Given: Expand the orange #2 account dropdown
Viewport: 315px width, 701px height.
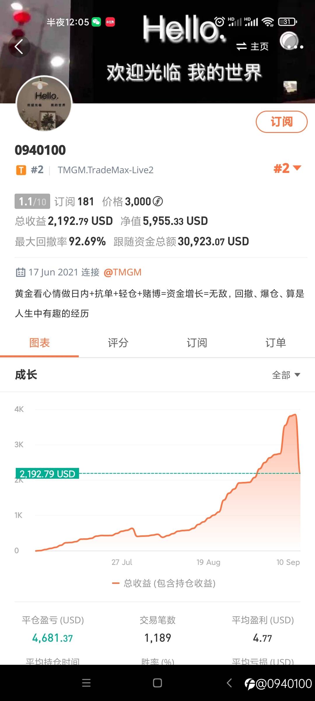Looking at the screenshot, I should (x=287, y=169).
